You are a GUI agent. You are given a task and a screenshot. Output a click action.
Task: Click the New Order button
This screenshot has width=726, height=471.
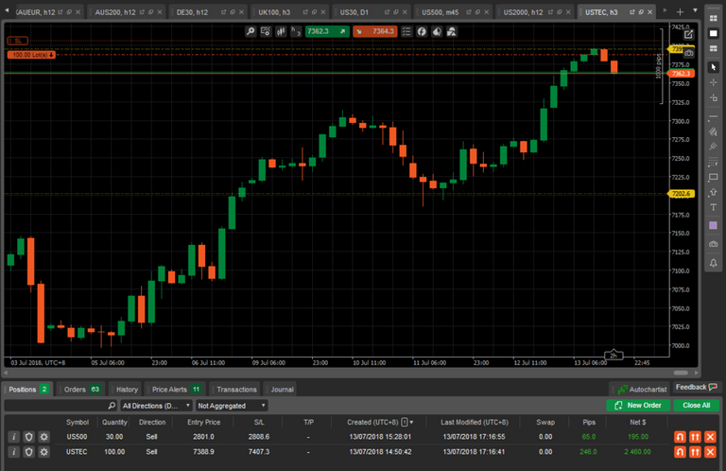click(639, 405)
